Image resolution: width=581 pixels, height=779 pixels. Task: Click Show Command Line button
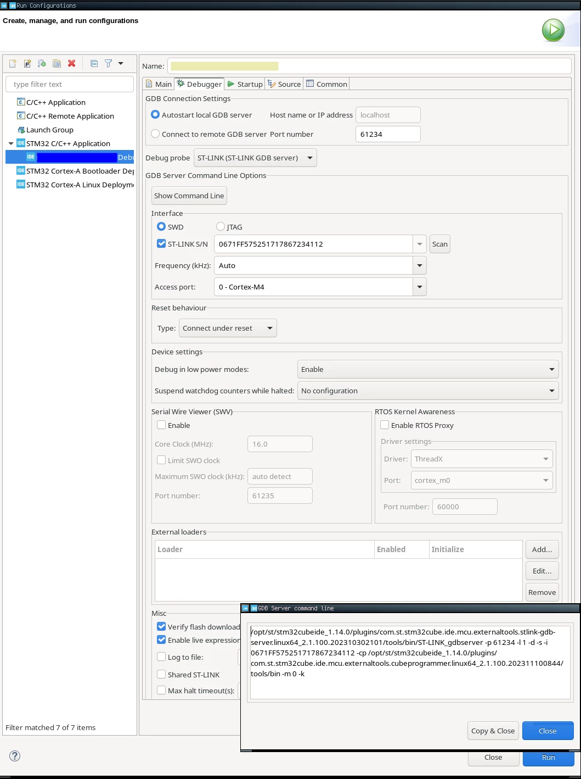click(189, 196)
